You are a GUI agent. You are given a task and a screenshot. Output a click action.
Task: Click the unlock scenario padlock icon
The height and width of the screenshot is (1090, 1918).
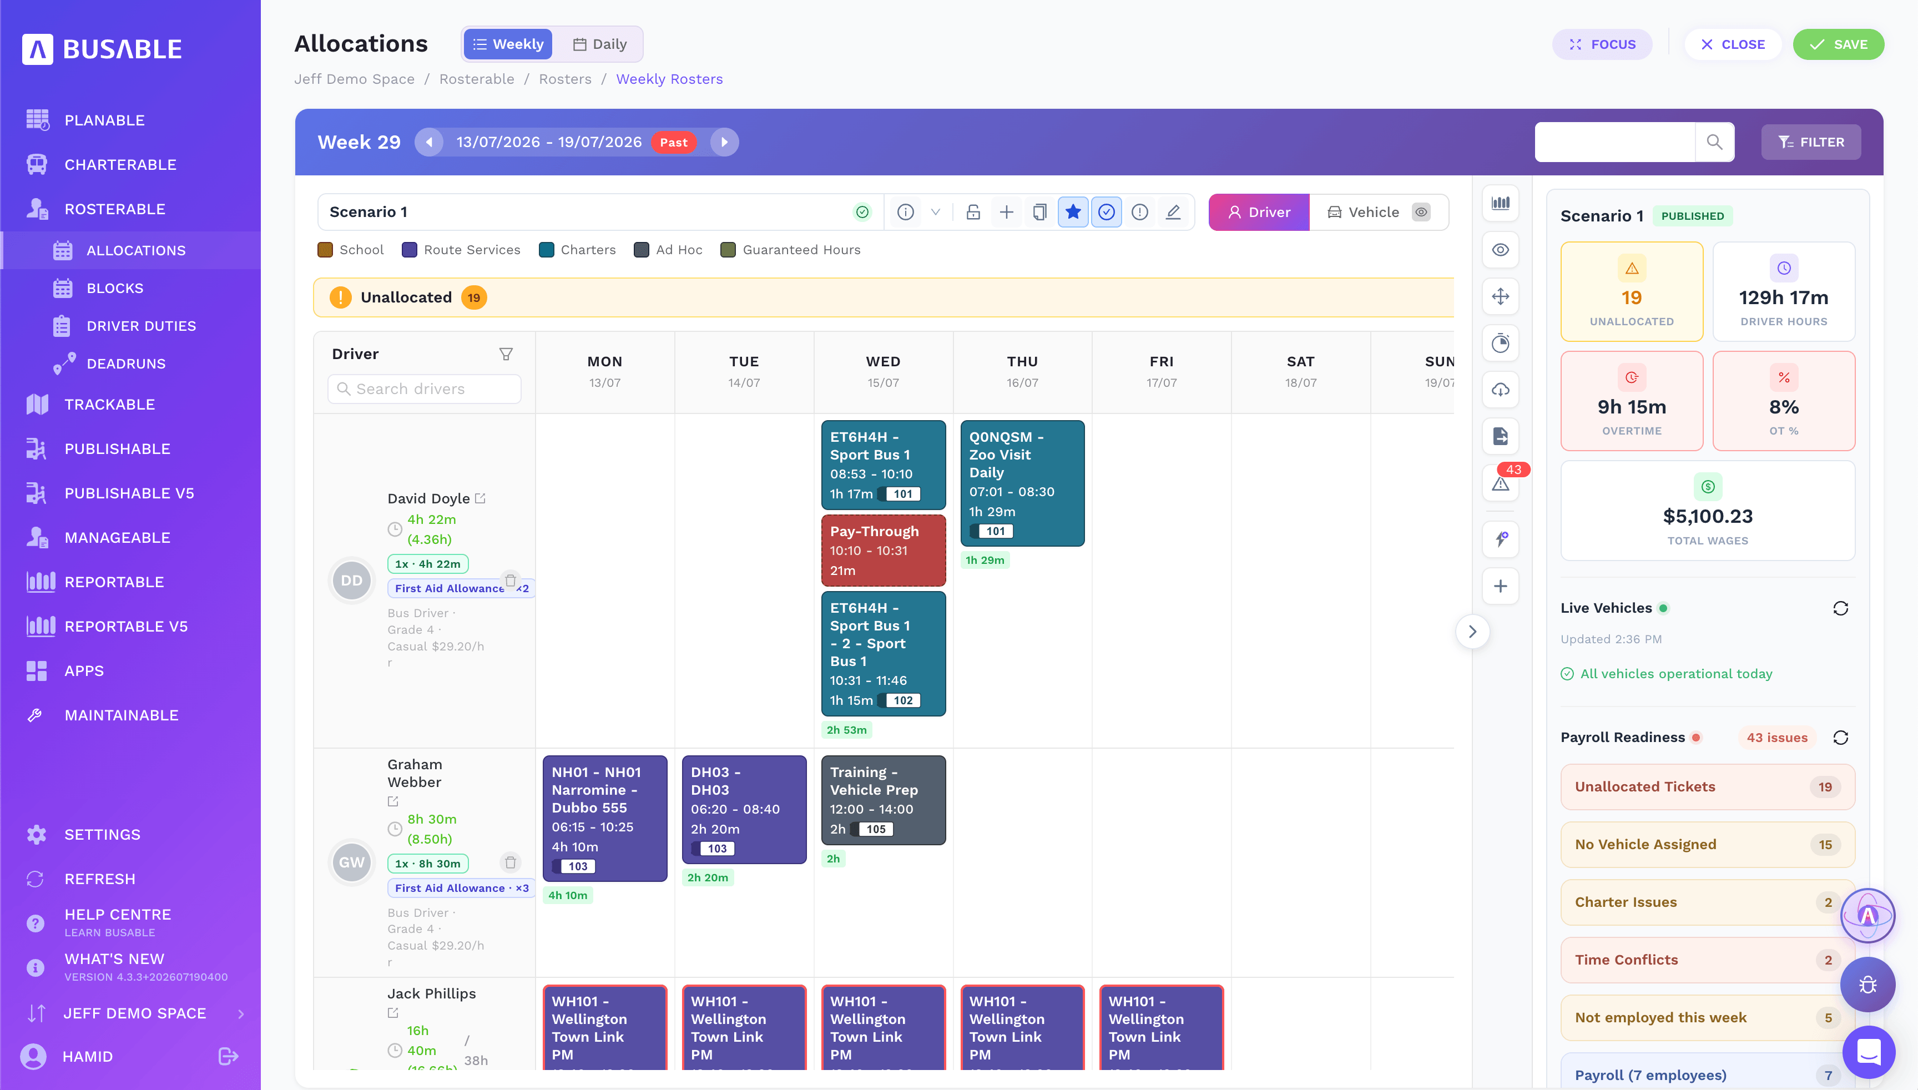point(972,212)
